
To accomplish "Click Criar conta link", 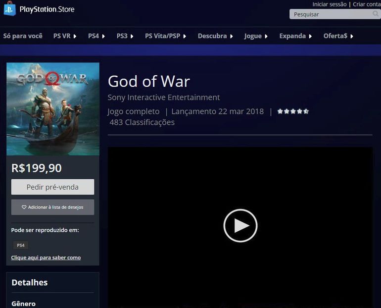I will click(x=367, y=4).
